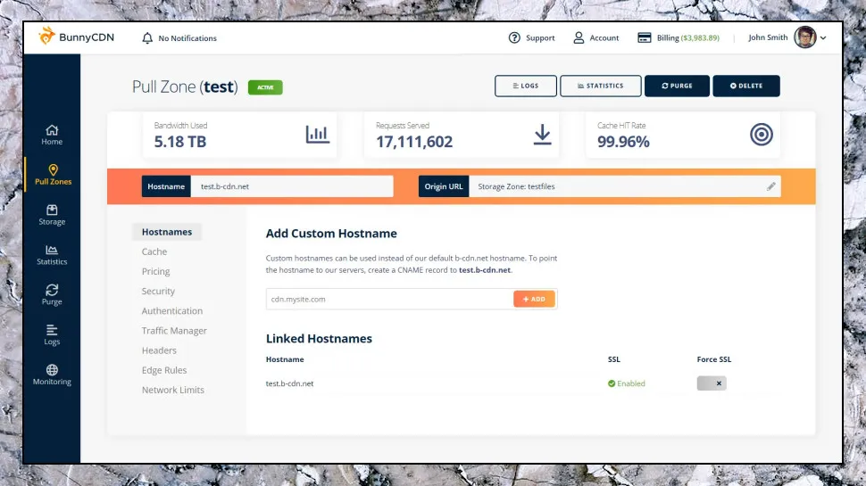Viewport: 866px width, 486px height.
Task: Click the No Notifications text
Action: coord(187,38)
